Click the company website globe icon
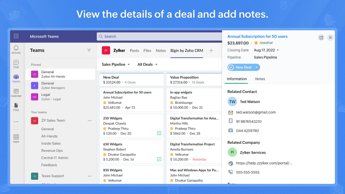The width and height of the screenshot is (345, 194). coord(231,163)
